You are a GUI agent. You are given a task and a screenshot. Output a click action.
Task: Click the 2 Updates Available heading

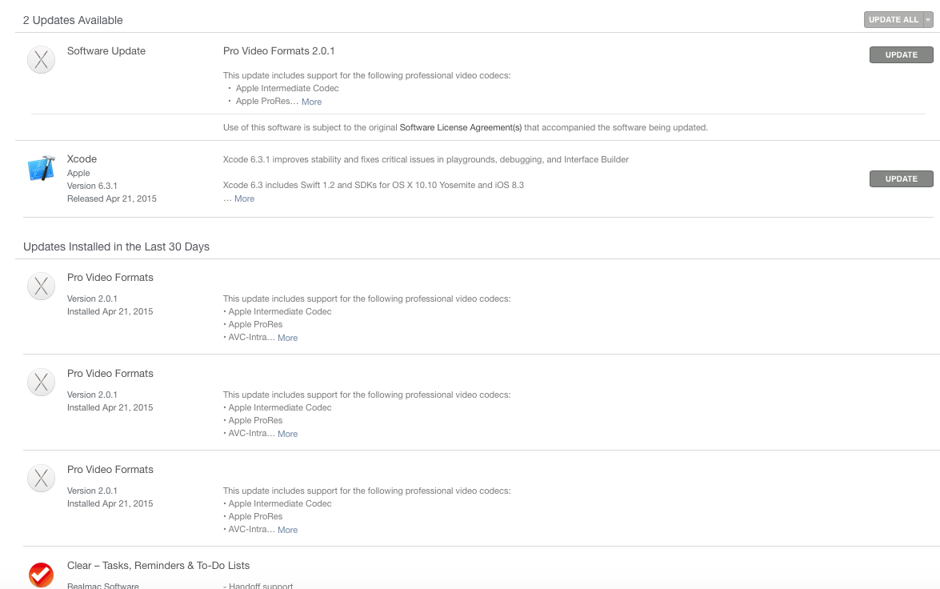point(73,20)
